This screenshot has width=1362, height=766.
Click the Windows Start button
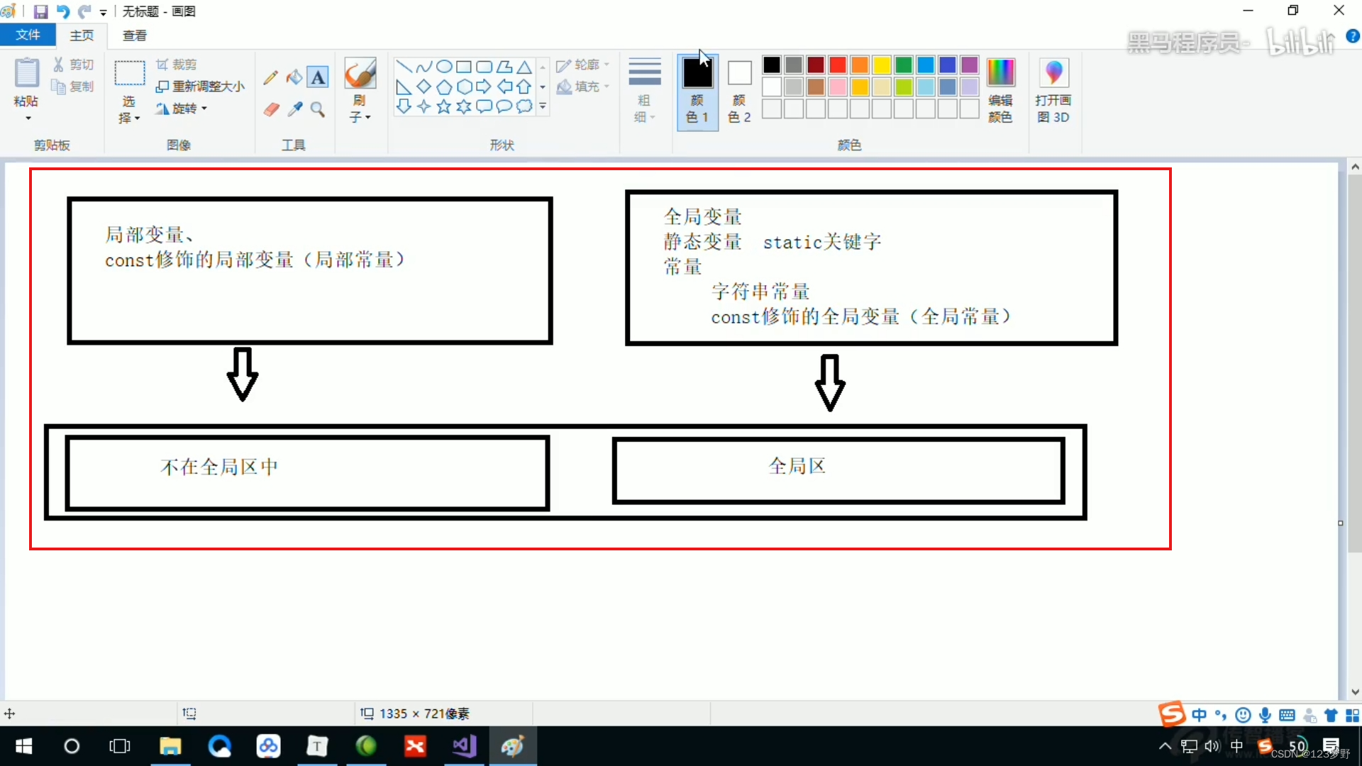point(23,746)
